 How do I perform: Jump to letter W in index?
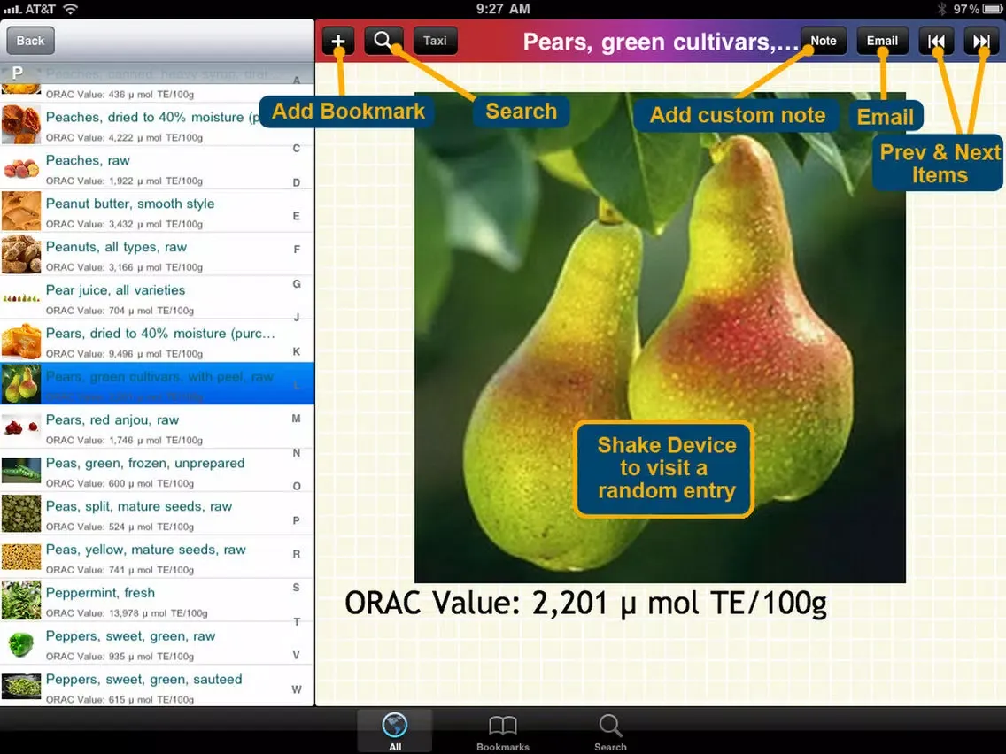point(297,689)
